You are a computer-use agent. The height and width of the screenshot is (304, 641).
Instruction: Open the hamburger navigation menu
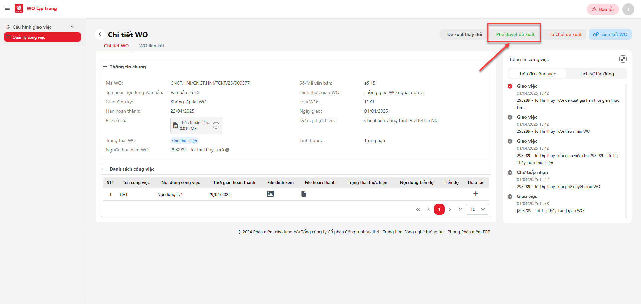(x=7, y=8)
